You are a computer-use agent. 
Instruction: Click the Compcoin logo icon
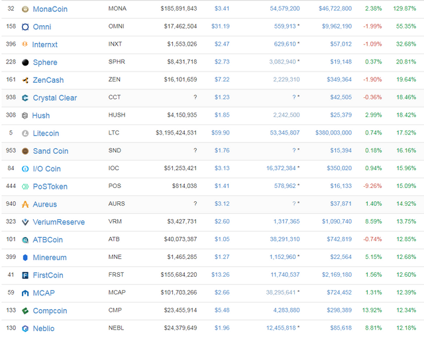click(25, 311)
